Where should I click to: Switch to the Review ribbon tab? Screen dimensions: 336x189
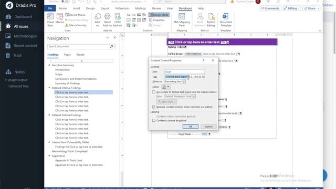click(156, 8)
